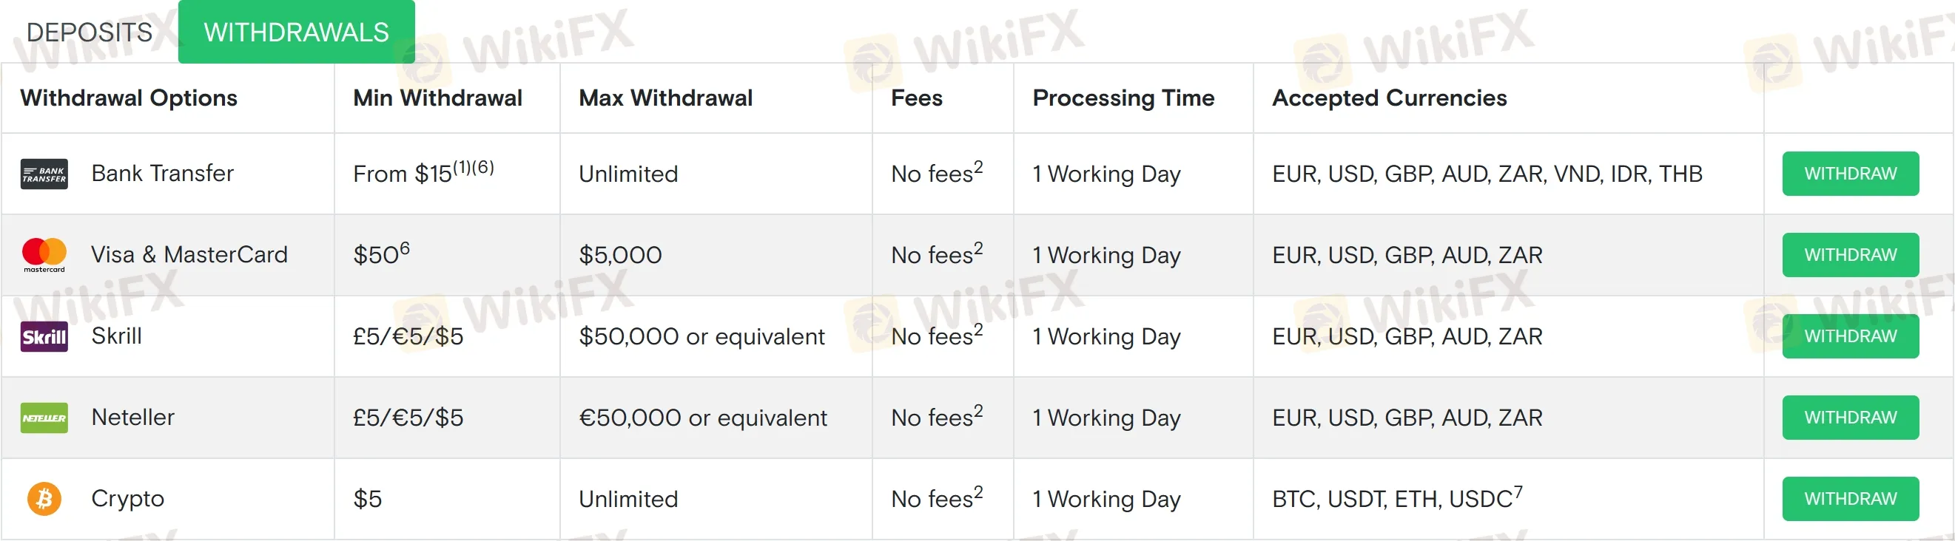Click WITHDRAW button for Visa & MasterCard
This screenshot has height=541, width=1955.
[1850, 254]
